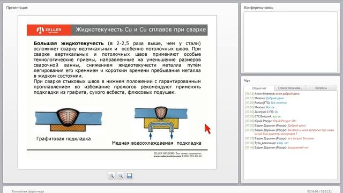Click the title Технология сварки меди at bottom
This screenshot has width=343, height=193.
(x=28, y=191)
